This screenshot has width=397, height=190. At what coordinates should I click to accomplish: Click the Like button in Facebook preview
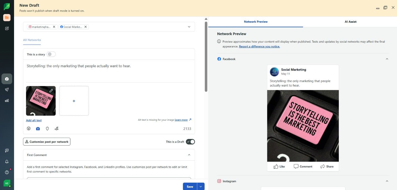(x=279, y=166)
